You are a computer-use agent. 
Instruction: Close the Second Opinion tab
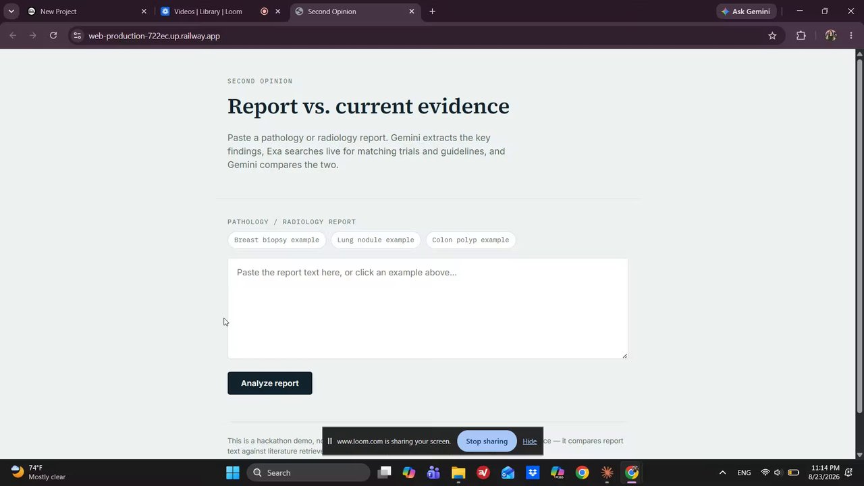[x=412, y=11]
